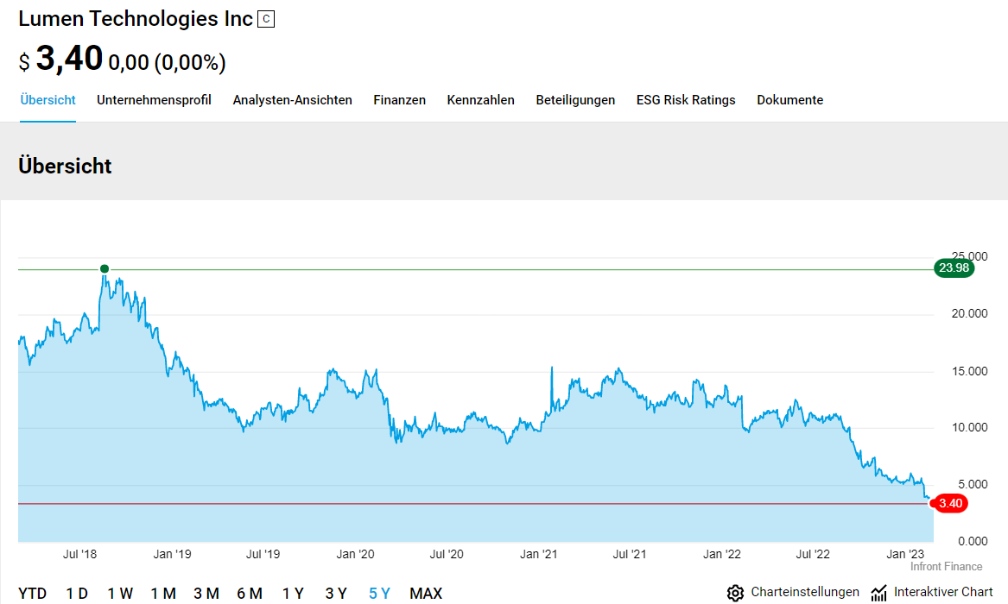
Task: Open the Beteiligungen tab
Action: coord(575,100)
